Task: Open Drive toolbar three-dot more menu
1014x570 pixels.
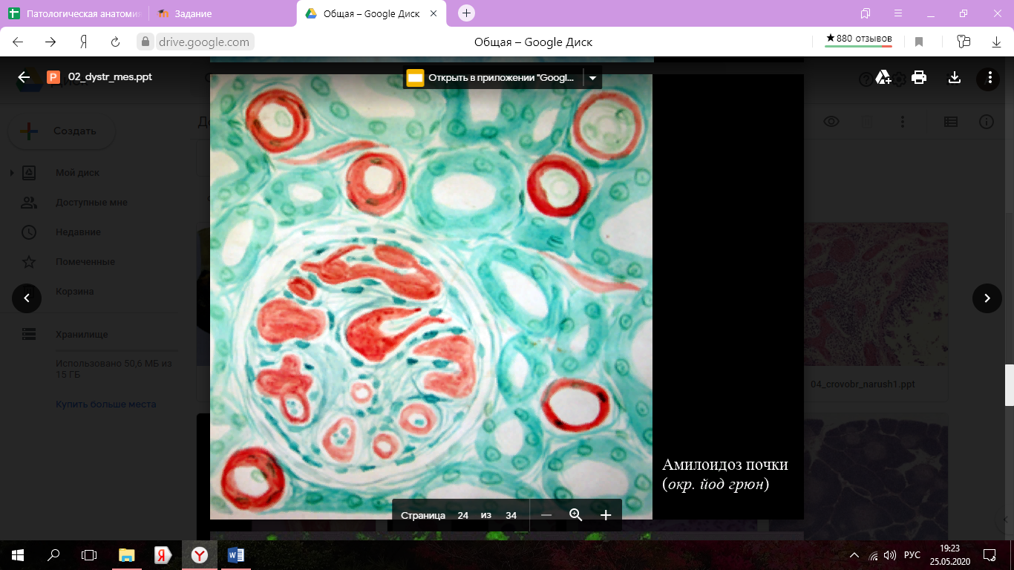Action: tap(903, 122)
